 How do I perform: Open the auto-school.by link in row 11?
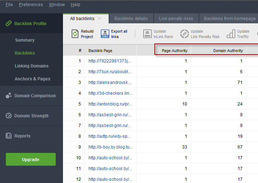tap(110, 169)
